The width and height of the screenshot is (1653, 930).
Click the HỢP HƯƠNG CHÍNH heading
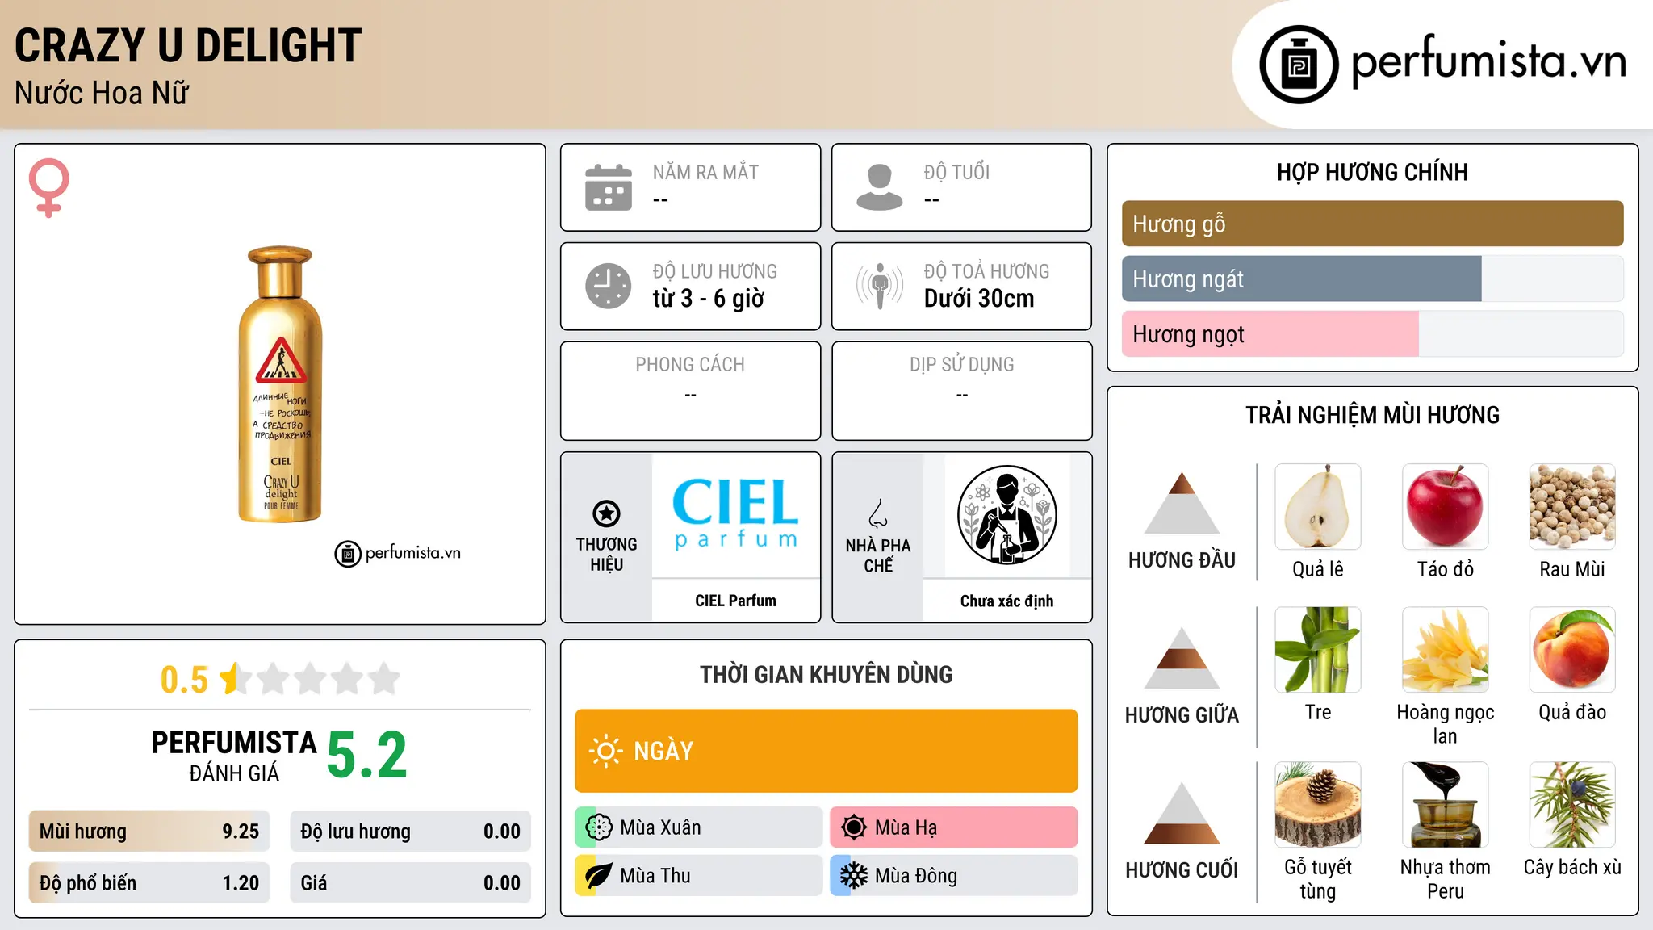pyautogui.click(x=1373, y=172)
